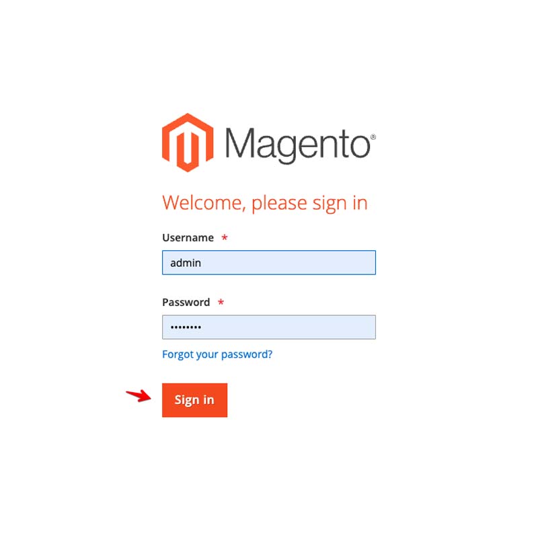Click the orange Sign in button

click(x=194, y=400)
